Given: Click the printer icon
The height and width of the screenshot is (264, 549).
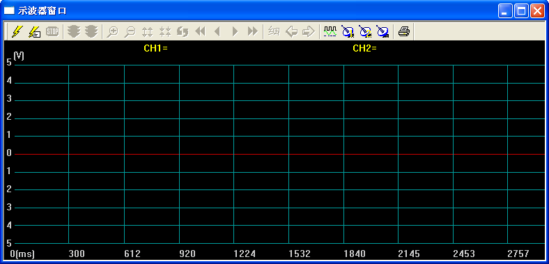Looking at the screenshot, I should pos(403,32).
